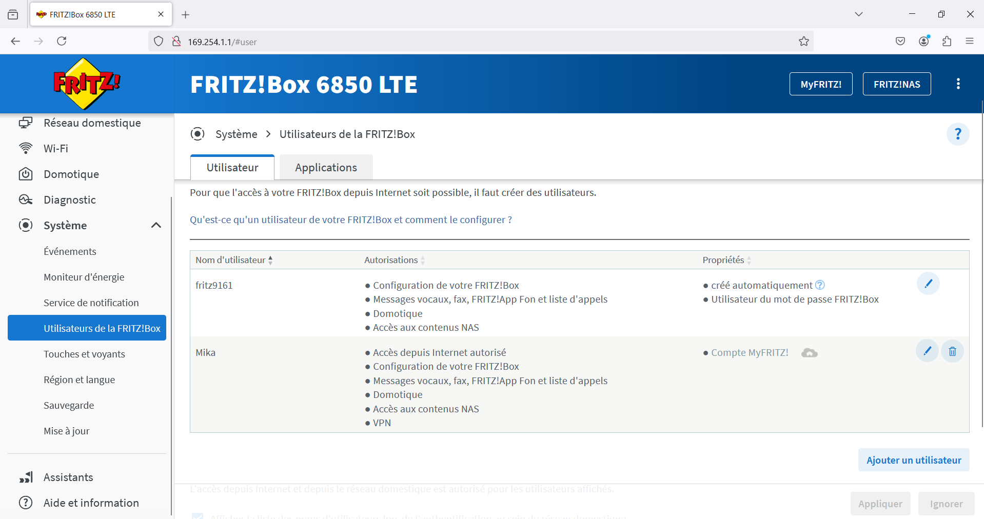This screenshot has height=519, width=984.
Task: Open the recent browsing panel icon
Action: pos(13,14)
